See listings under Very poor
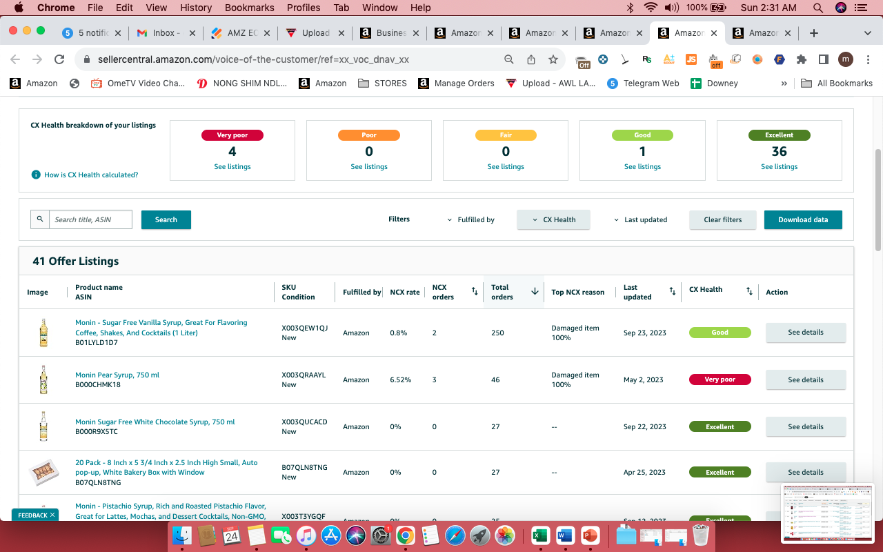The image size is (883, 552). tap(232, 166)
